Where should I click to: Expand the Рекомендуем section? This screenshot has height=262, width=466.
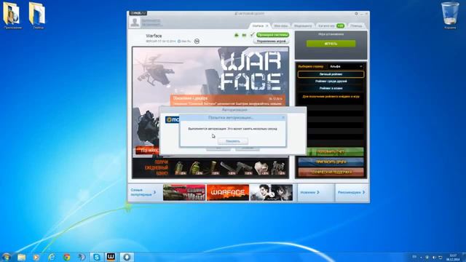click(x=352, y=192)
